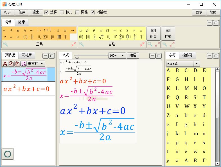Pick the Omega symbol in the yellow toolbar
Viewport: 221px width, 167px height.
coord(107,30)
